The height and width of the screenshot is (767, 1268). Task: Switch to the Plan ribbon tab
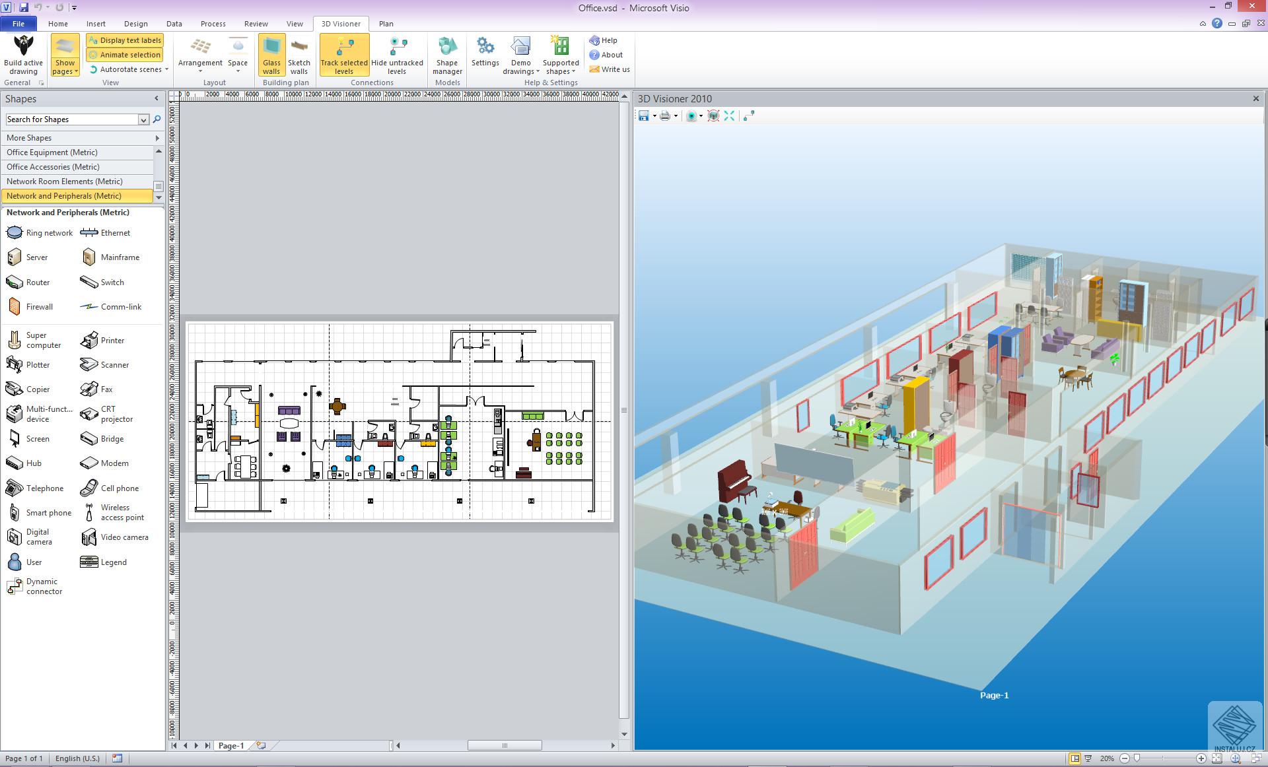tap(386, 23)
